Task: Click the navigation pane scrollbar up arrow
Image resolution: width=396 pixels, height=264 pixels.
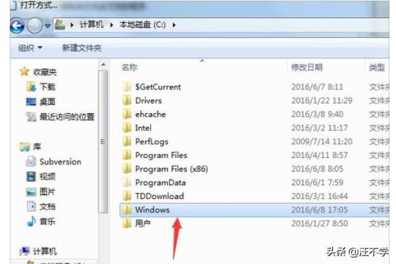Action: 103,65
